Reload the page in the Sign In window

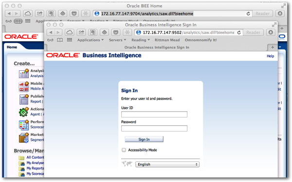click(239, 33)
